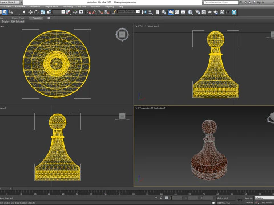Open Render Setup icon

point(198,12)
